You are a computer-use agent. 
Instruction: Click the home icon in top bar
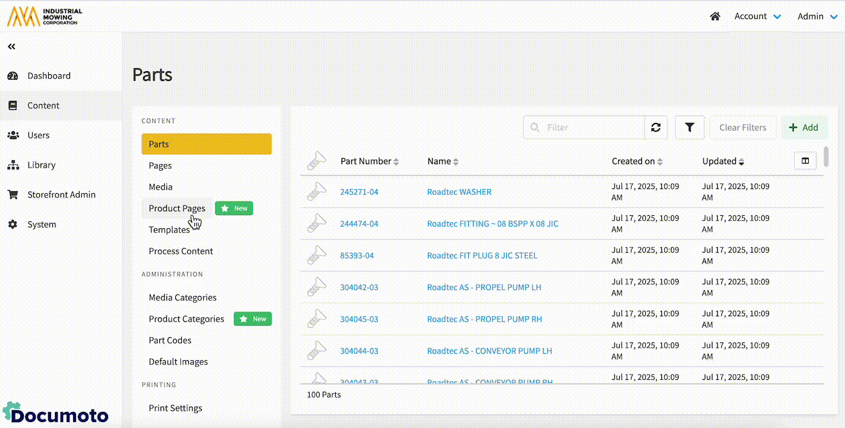715,17
